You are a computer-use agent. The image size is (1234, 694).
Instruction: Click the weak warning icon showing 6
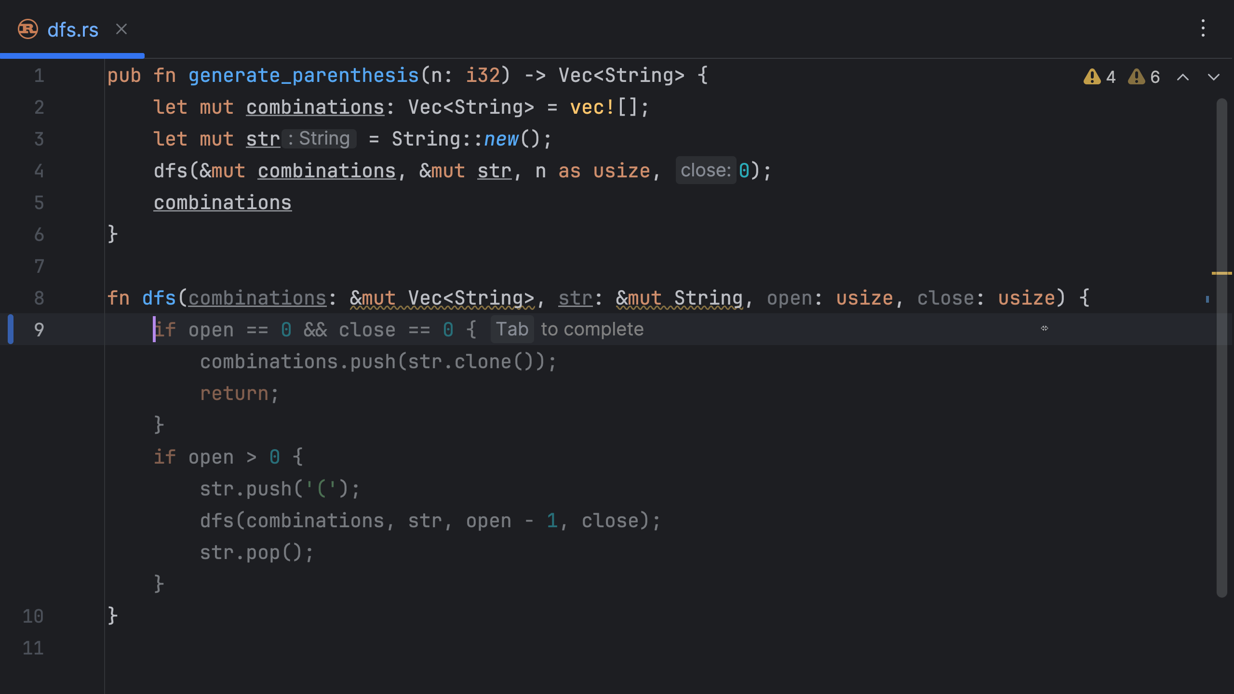point(1137,77)
